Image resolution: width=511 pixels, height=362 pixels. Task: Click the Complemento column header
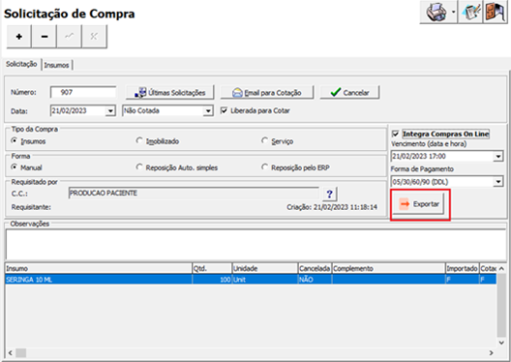pos(389,268)
